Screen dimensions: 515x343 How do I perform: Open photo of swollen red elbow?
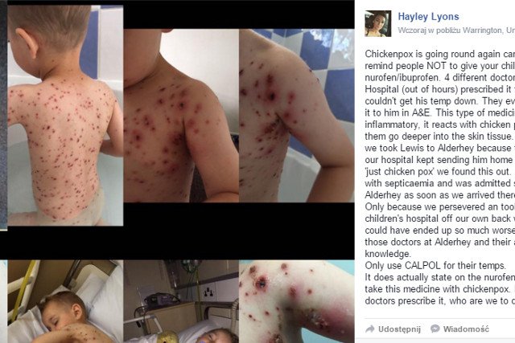(297, 301)
